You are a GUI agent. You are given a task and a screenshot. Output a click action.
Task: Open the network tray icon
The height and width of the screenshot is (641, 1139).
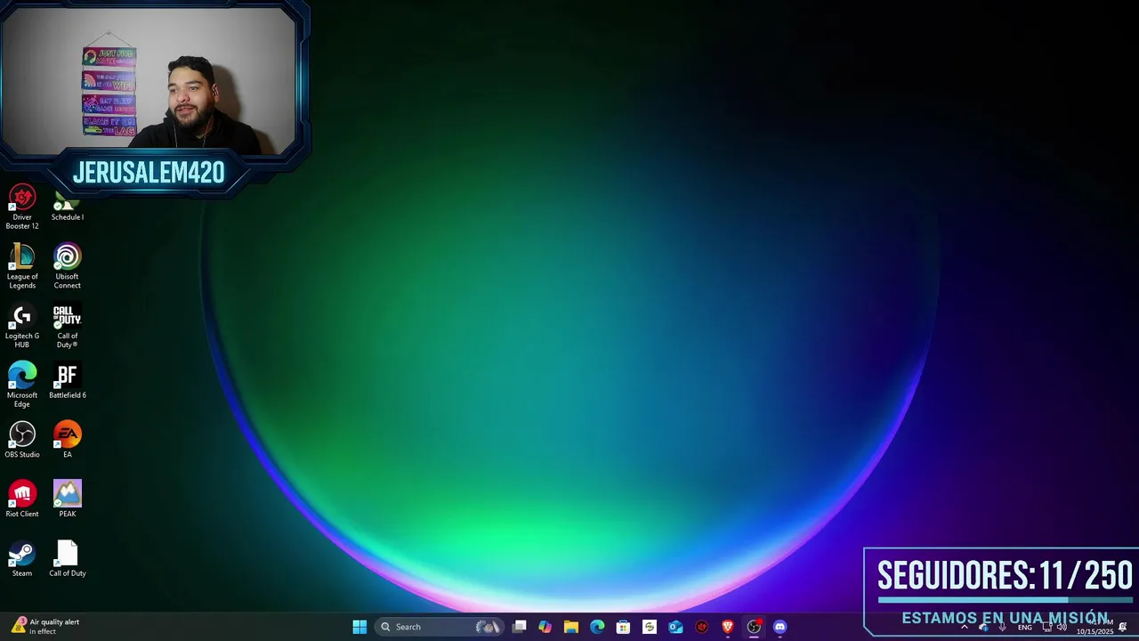pos(1047,627)
